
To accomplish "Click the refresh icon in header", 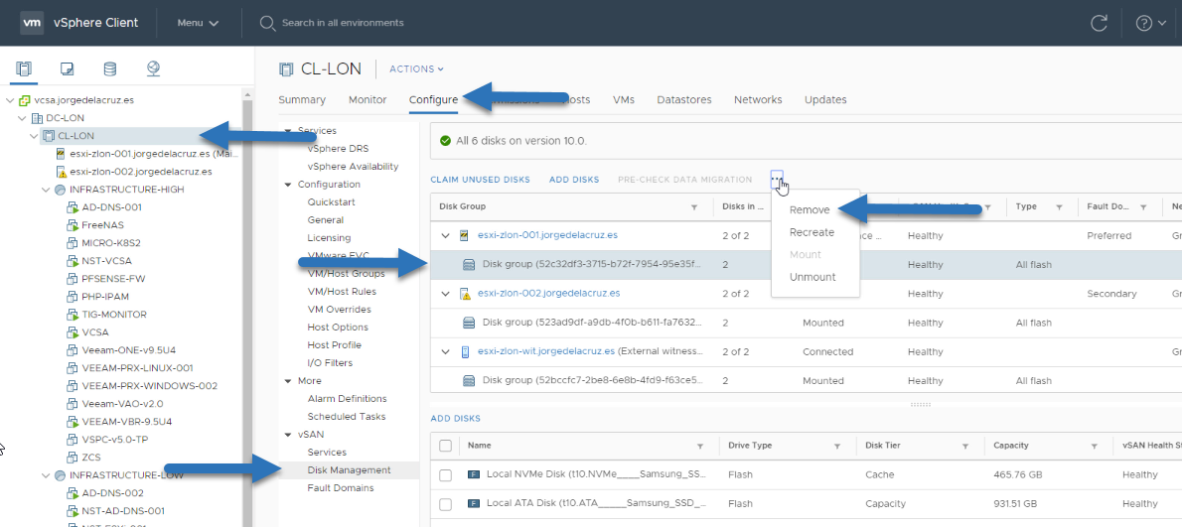I will pos(1100,23).
